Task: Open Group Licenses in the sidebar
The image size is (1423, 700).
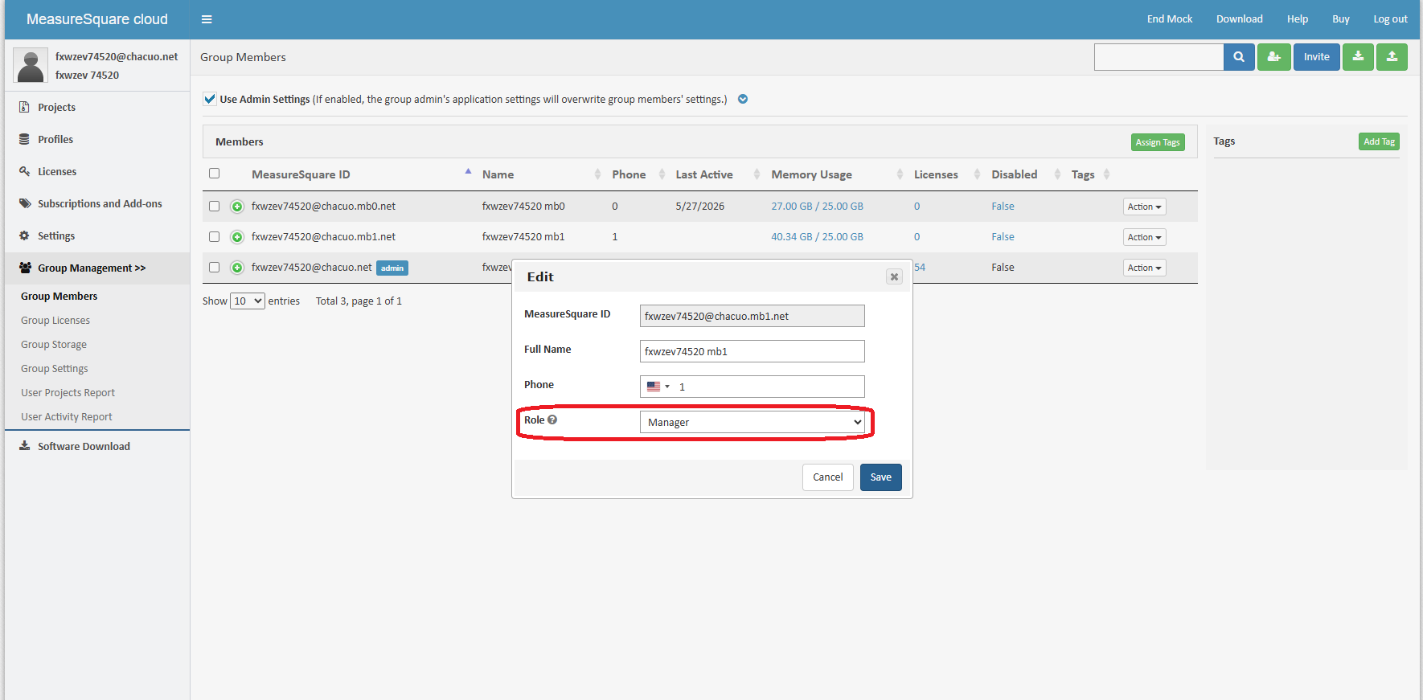Action: (x=55, y=321)
